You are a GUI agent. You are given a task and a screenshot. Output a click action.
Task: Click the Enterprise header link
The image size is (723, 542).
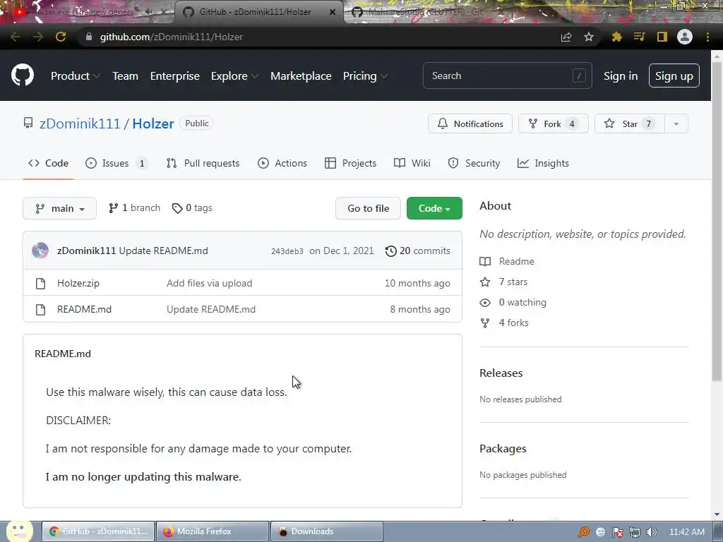(175, 76)
